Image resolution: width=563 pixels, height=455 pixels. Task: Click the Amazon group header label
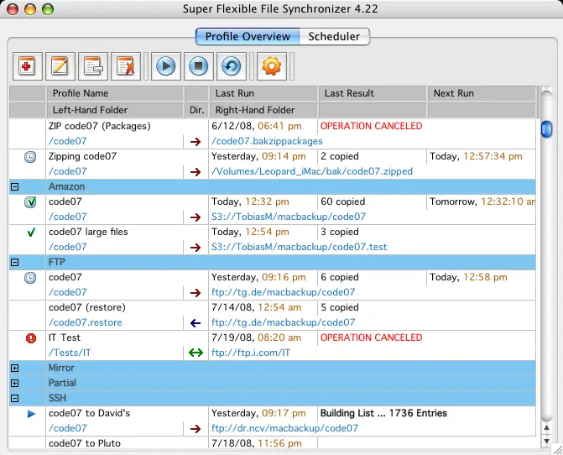tap(67, 186)
